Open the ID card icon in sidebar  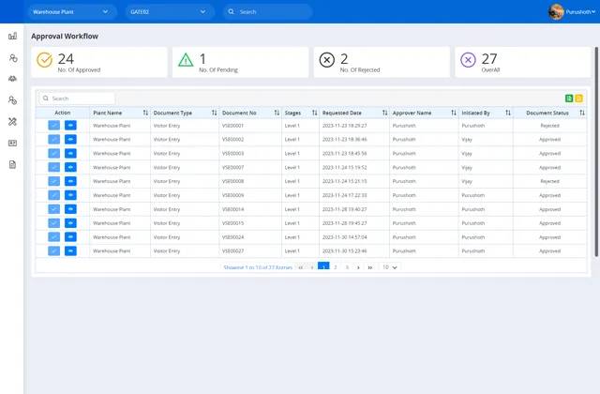pos(13,143)
